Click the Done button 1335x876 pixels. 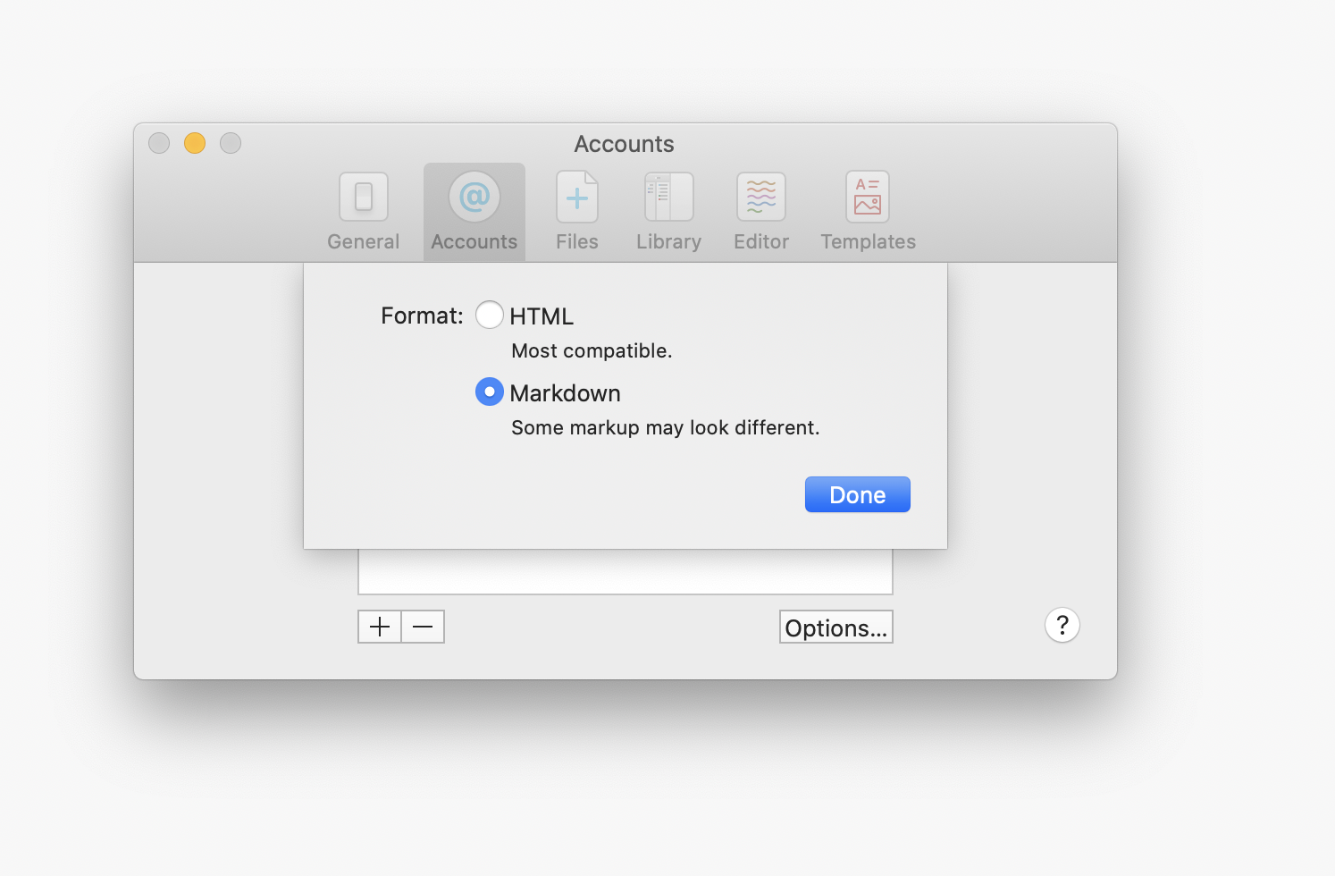click(x=858, y=494)
